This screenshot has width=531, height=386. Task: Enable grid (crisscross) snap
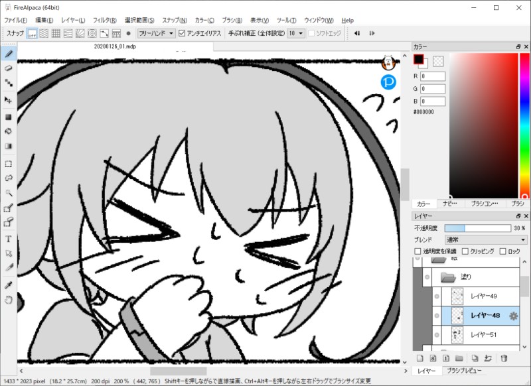click(56, 33)
